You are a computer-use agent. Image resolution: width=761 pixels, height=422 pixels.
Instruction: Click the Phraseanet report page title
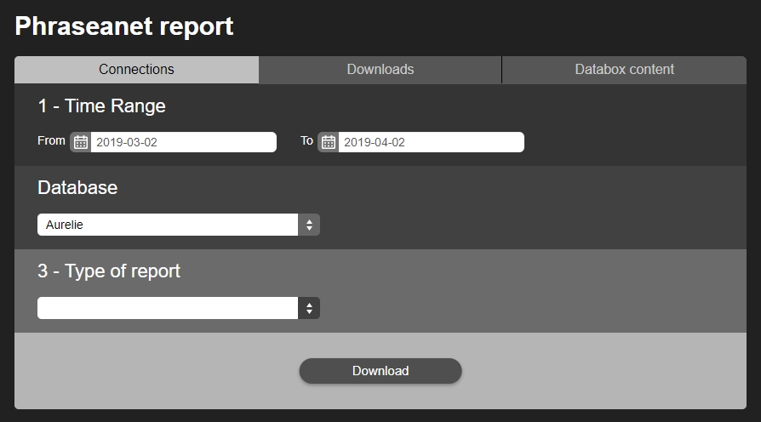click(x=124, y=26)
